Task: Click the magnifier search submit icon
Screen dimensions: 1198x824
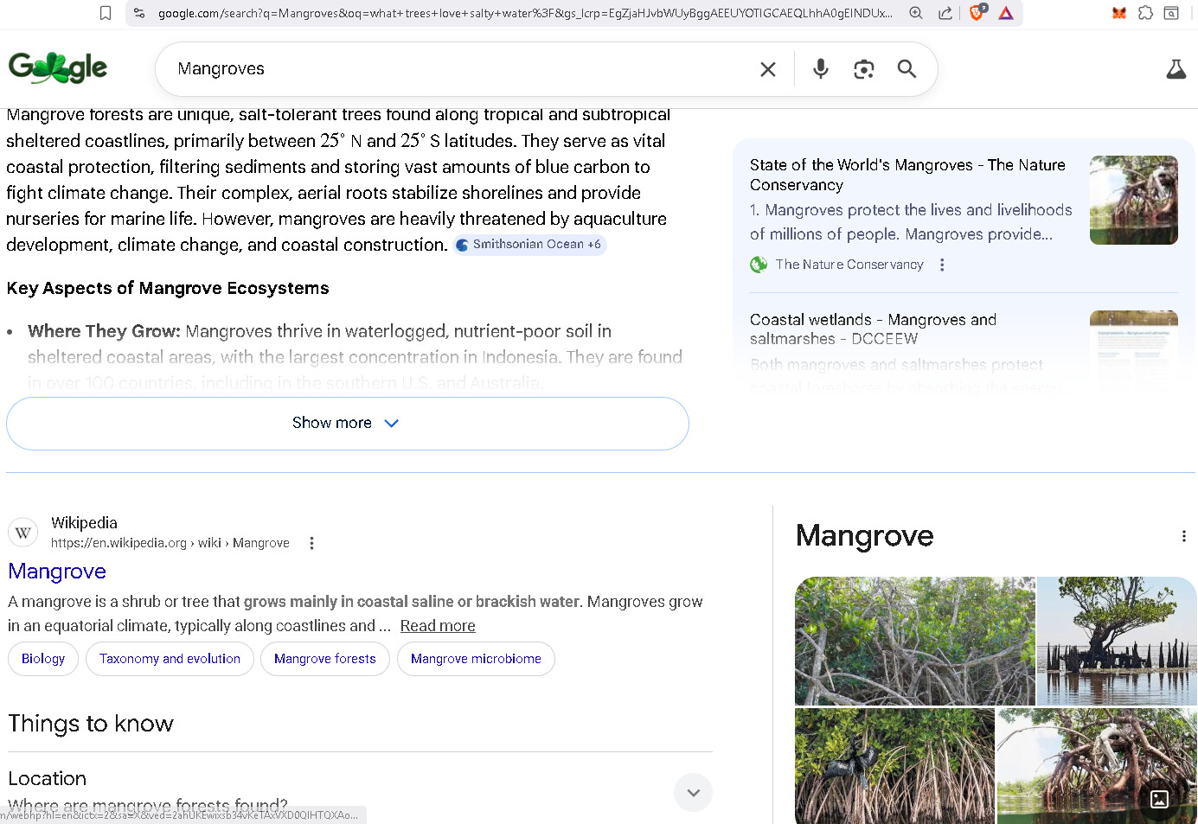Action: (907, 69)
